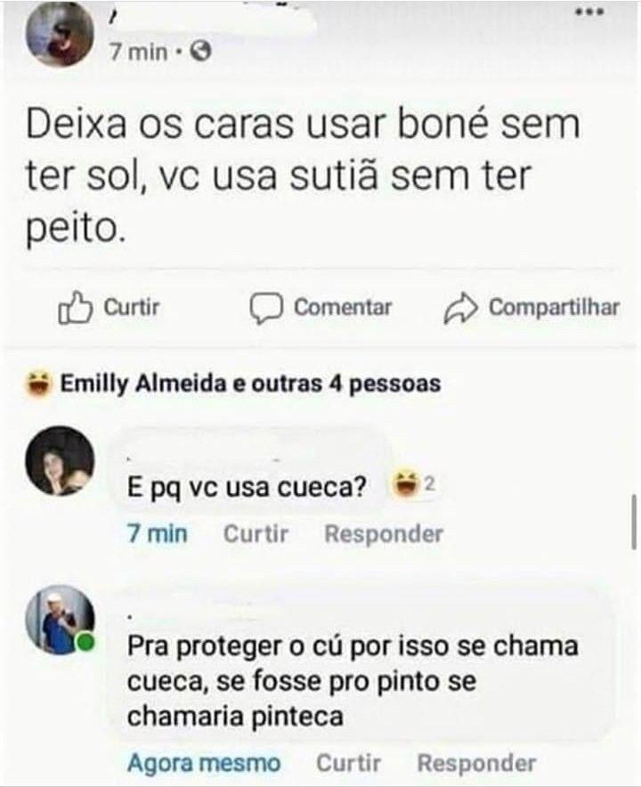Click the post text about boné sem sol
The image size is (641, 787).
point(303,175)
